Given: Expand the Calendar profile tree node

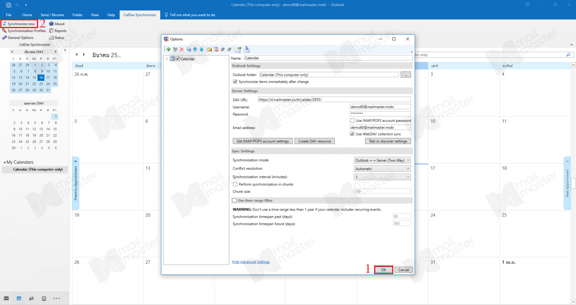Looking at the screenshot, I should [x=167, y=59].
